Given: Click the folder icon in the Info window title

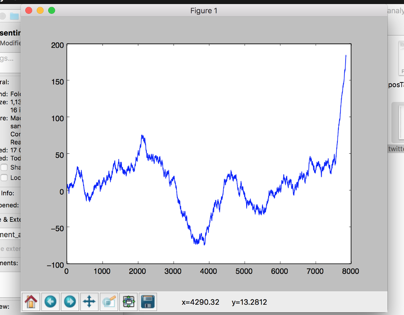Looking at the screenshot, I should tap(15, 16).
